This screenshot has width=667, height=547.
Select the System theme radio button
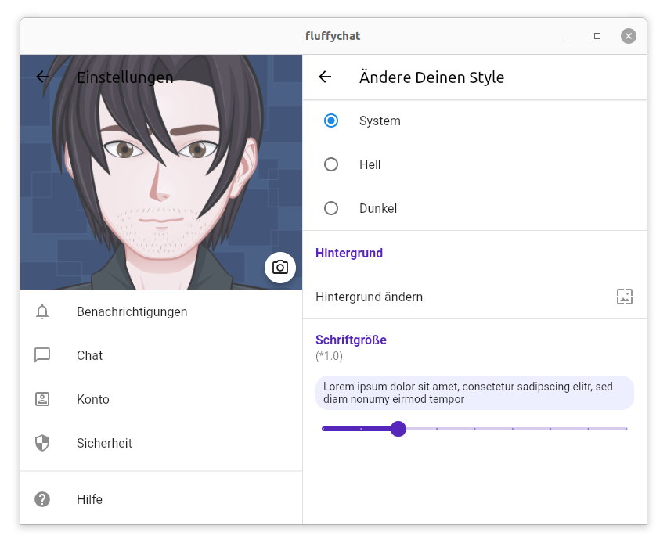(x=331, y=121)
